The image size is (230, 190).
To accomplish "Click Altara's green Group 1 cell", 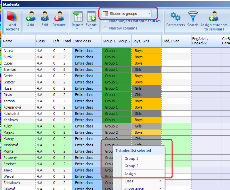I will click(116, 51).
